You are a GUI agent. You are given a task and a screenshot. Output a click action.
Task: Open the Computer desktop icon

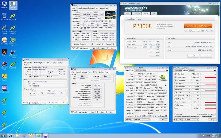pos(4,5)
